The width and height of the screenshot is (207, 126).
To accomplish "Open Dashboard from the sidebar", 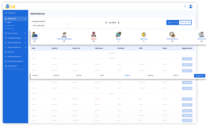I will [x=11, y=13].
